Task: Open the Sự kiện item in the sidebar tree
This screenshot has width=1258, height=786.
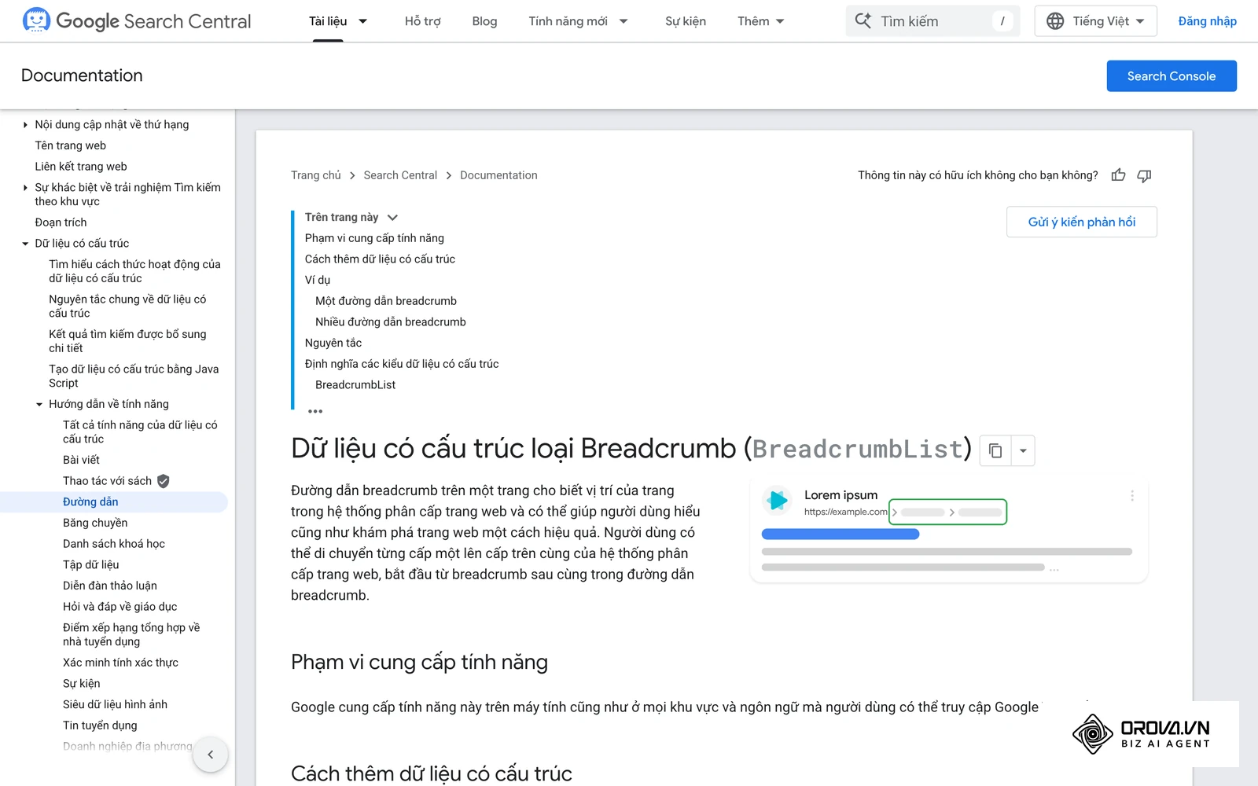Action: pyautogui.click(x=82, y=684)
